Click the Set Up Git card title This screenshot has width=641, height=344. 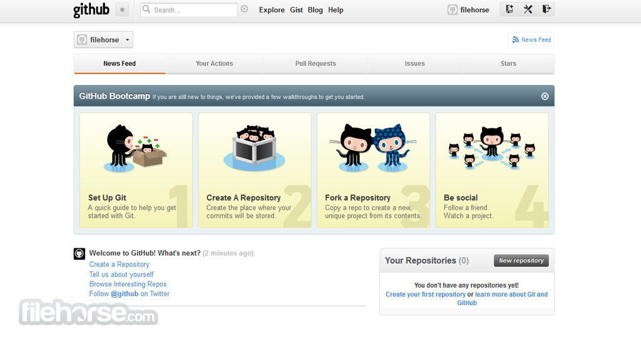[107, 198]
